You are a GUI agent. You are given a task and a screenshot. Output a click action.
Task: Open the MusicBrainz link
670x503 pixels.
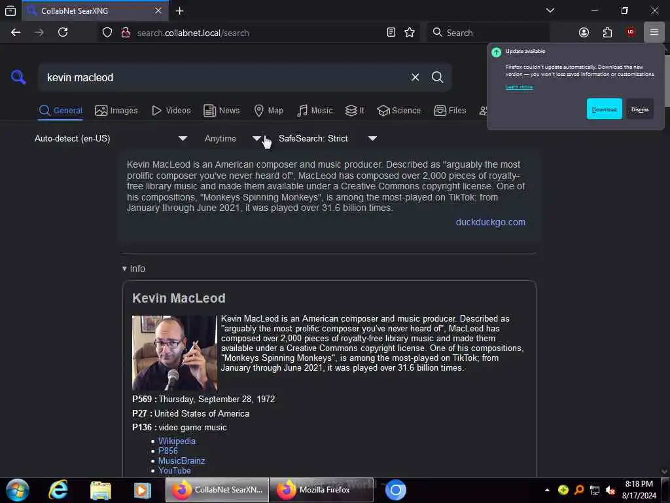[x=182, y=460]
